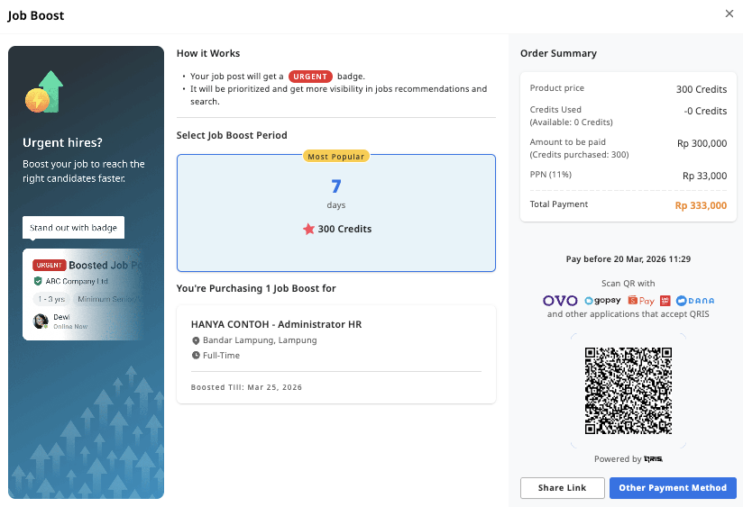Choose Other Payment Method button

673,488
